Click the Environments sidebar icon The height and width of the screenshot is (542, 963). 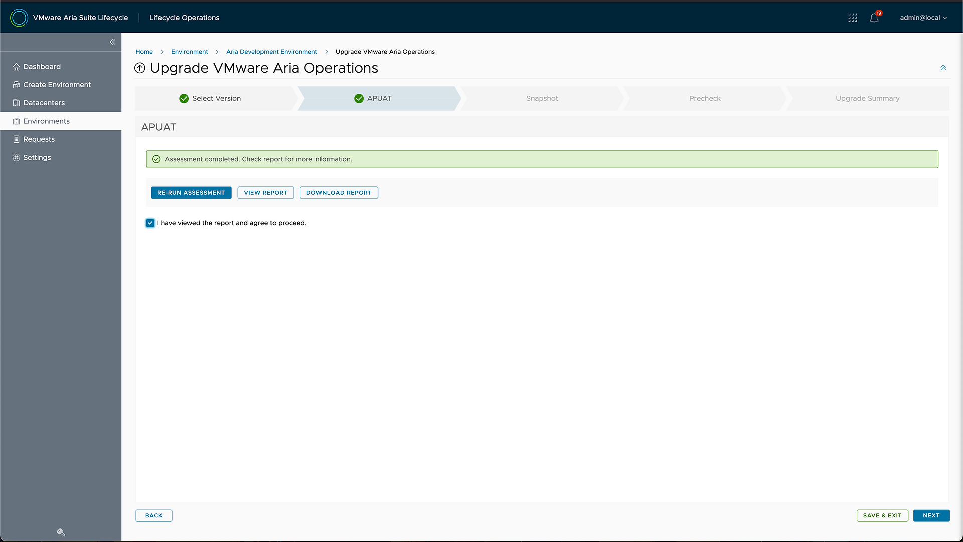(17, 121)
